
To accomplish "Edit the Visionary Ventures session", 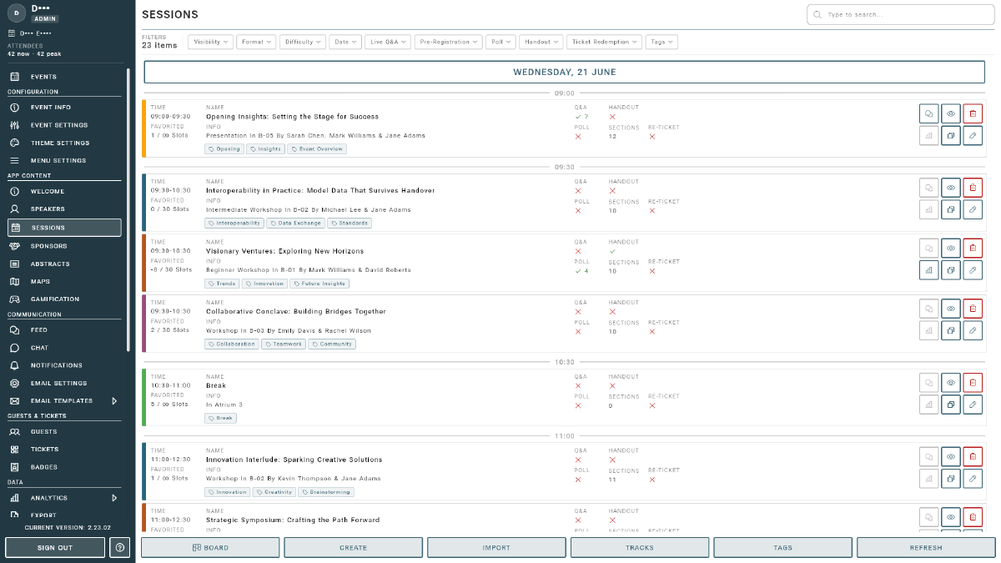I will pos(973,270).
